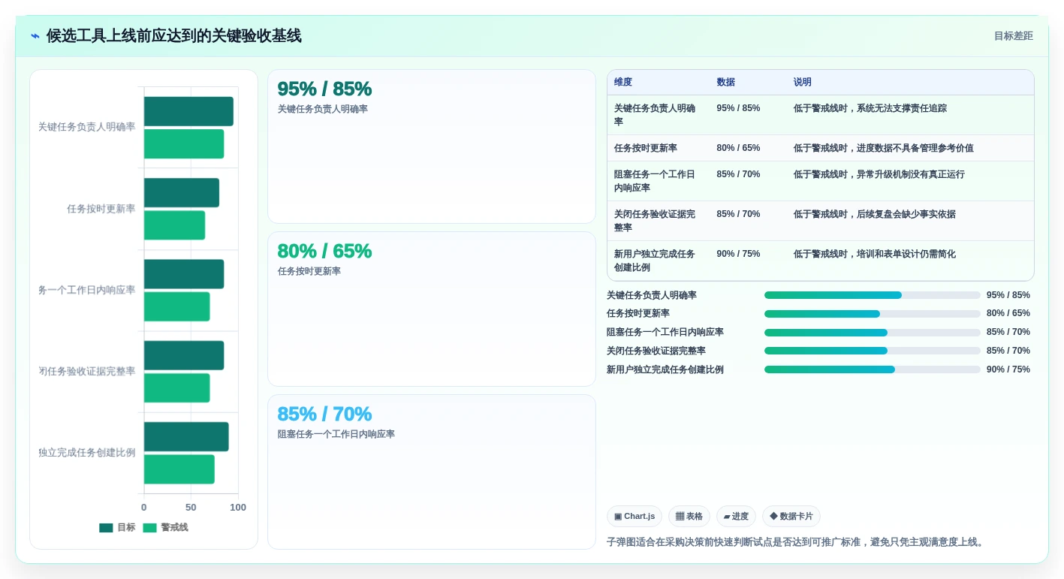The width and height of the screenshot is (1064, 579).
Task: Click the 目标差距 label in the header
Action: [x=1013, y=36]
